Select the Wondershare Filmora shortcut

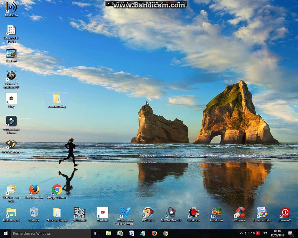[11, 125]
